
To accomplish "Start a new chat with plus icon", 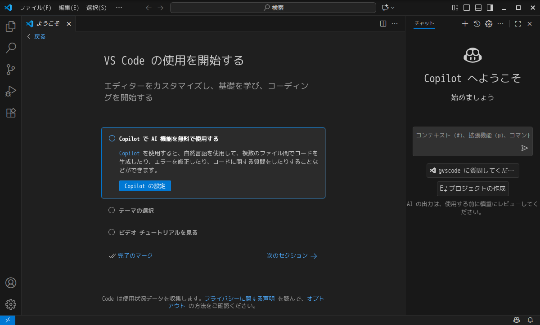I will pos(465,24).
